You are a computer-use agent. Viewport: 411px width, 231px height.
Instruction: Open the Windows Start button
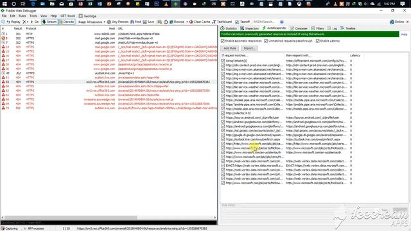4,4
